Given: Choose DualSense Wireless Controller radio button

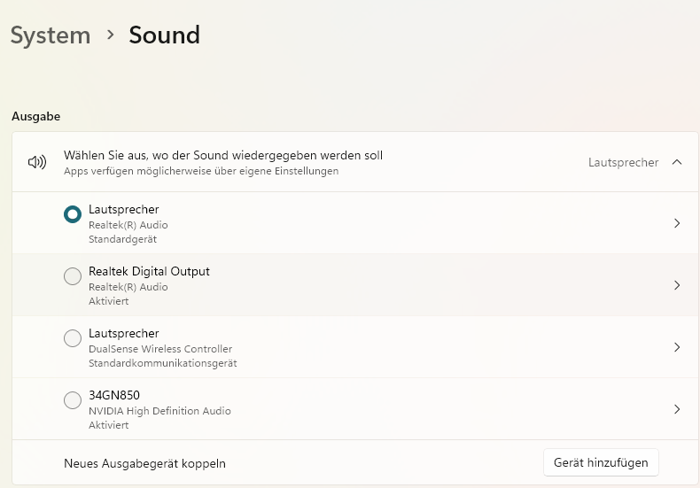Looking at the screenshot, I should (x=73, y=338).
